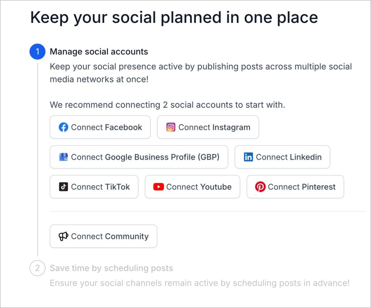The width and height of the screenshot is (371, 308).
Task: Connect Google Business Profile (GBP) text
Action: [x=145, y=157]
